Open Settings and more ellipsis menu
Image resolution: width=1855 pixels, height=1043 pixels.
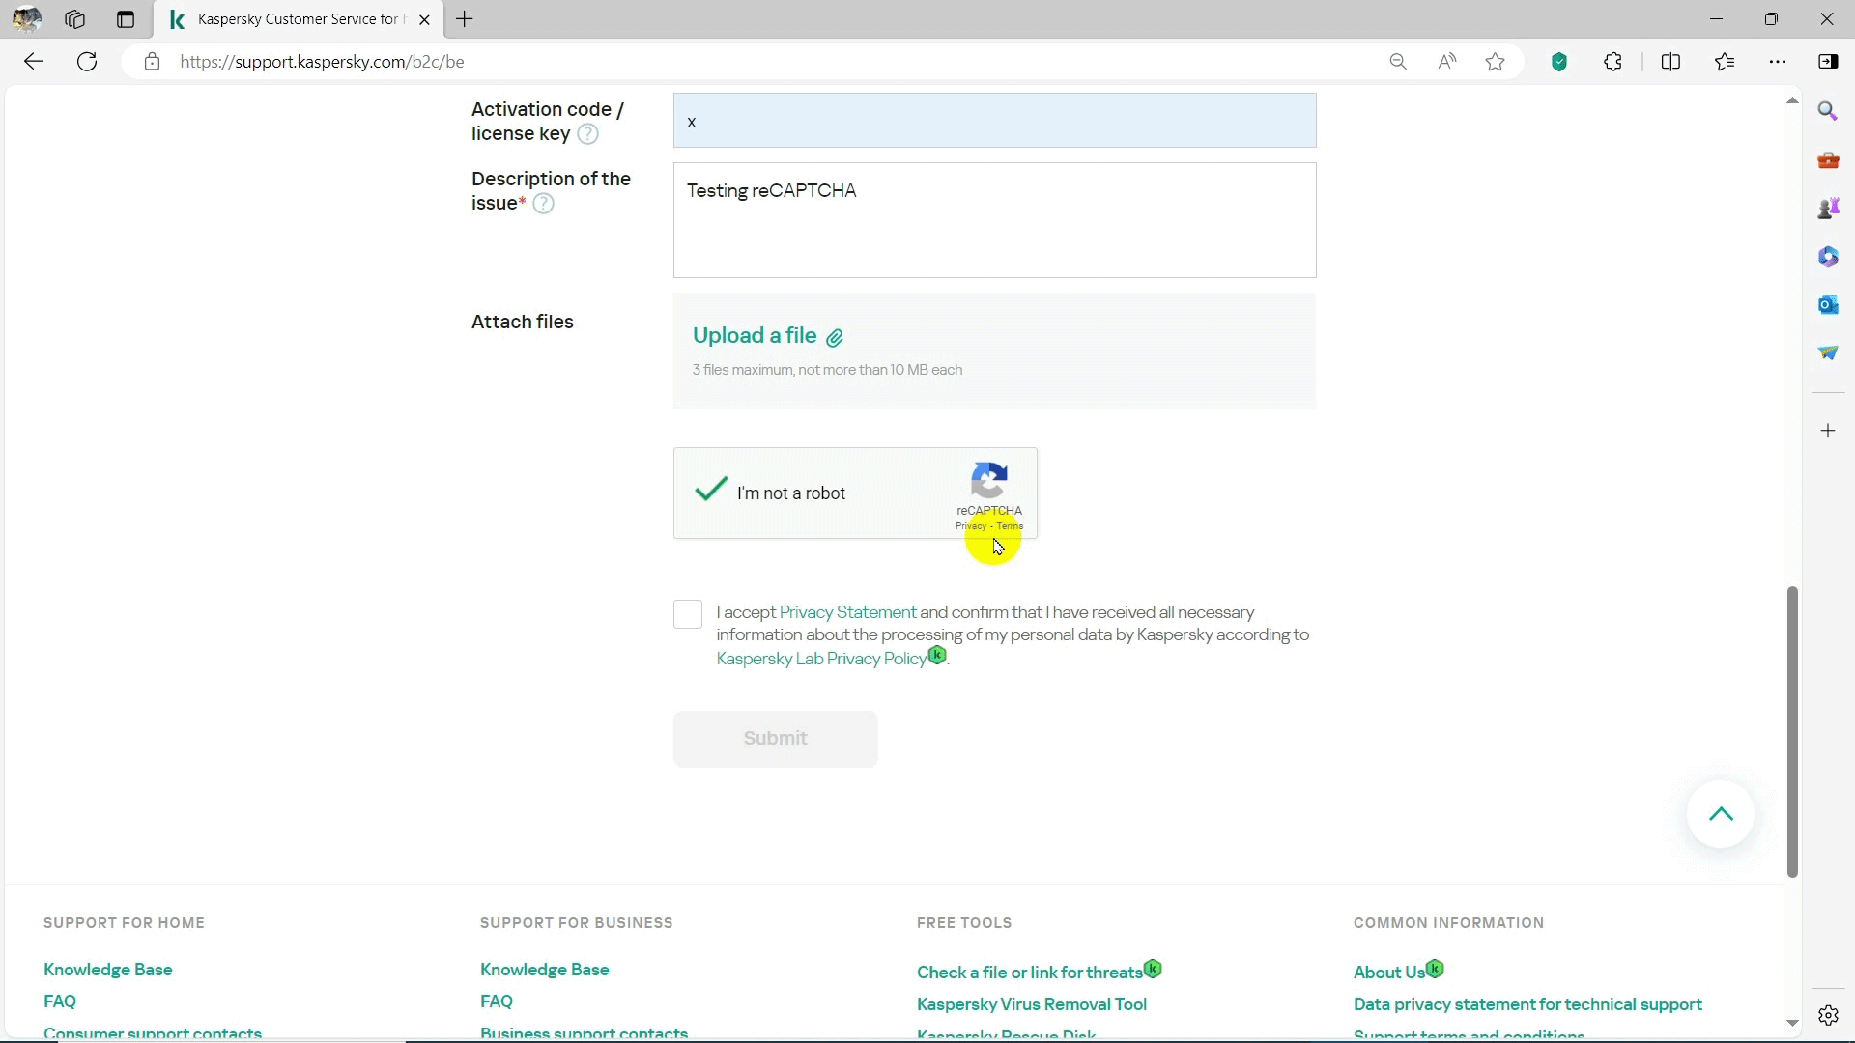(1777, 62)
